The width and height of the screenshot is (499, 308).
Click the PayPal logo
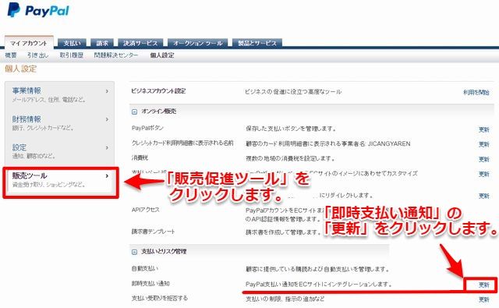(x=38, y=10)
